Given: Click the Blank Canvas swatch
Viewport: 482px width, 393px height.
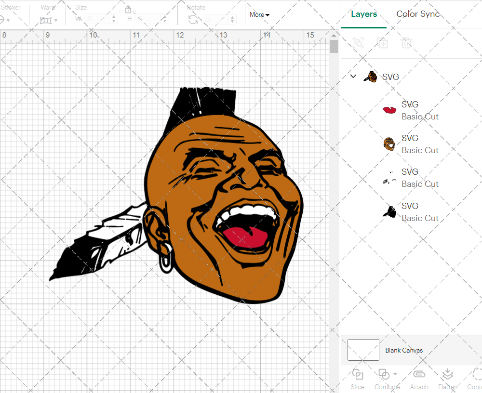Looking at the screenshot, I should (363, 350).
